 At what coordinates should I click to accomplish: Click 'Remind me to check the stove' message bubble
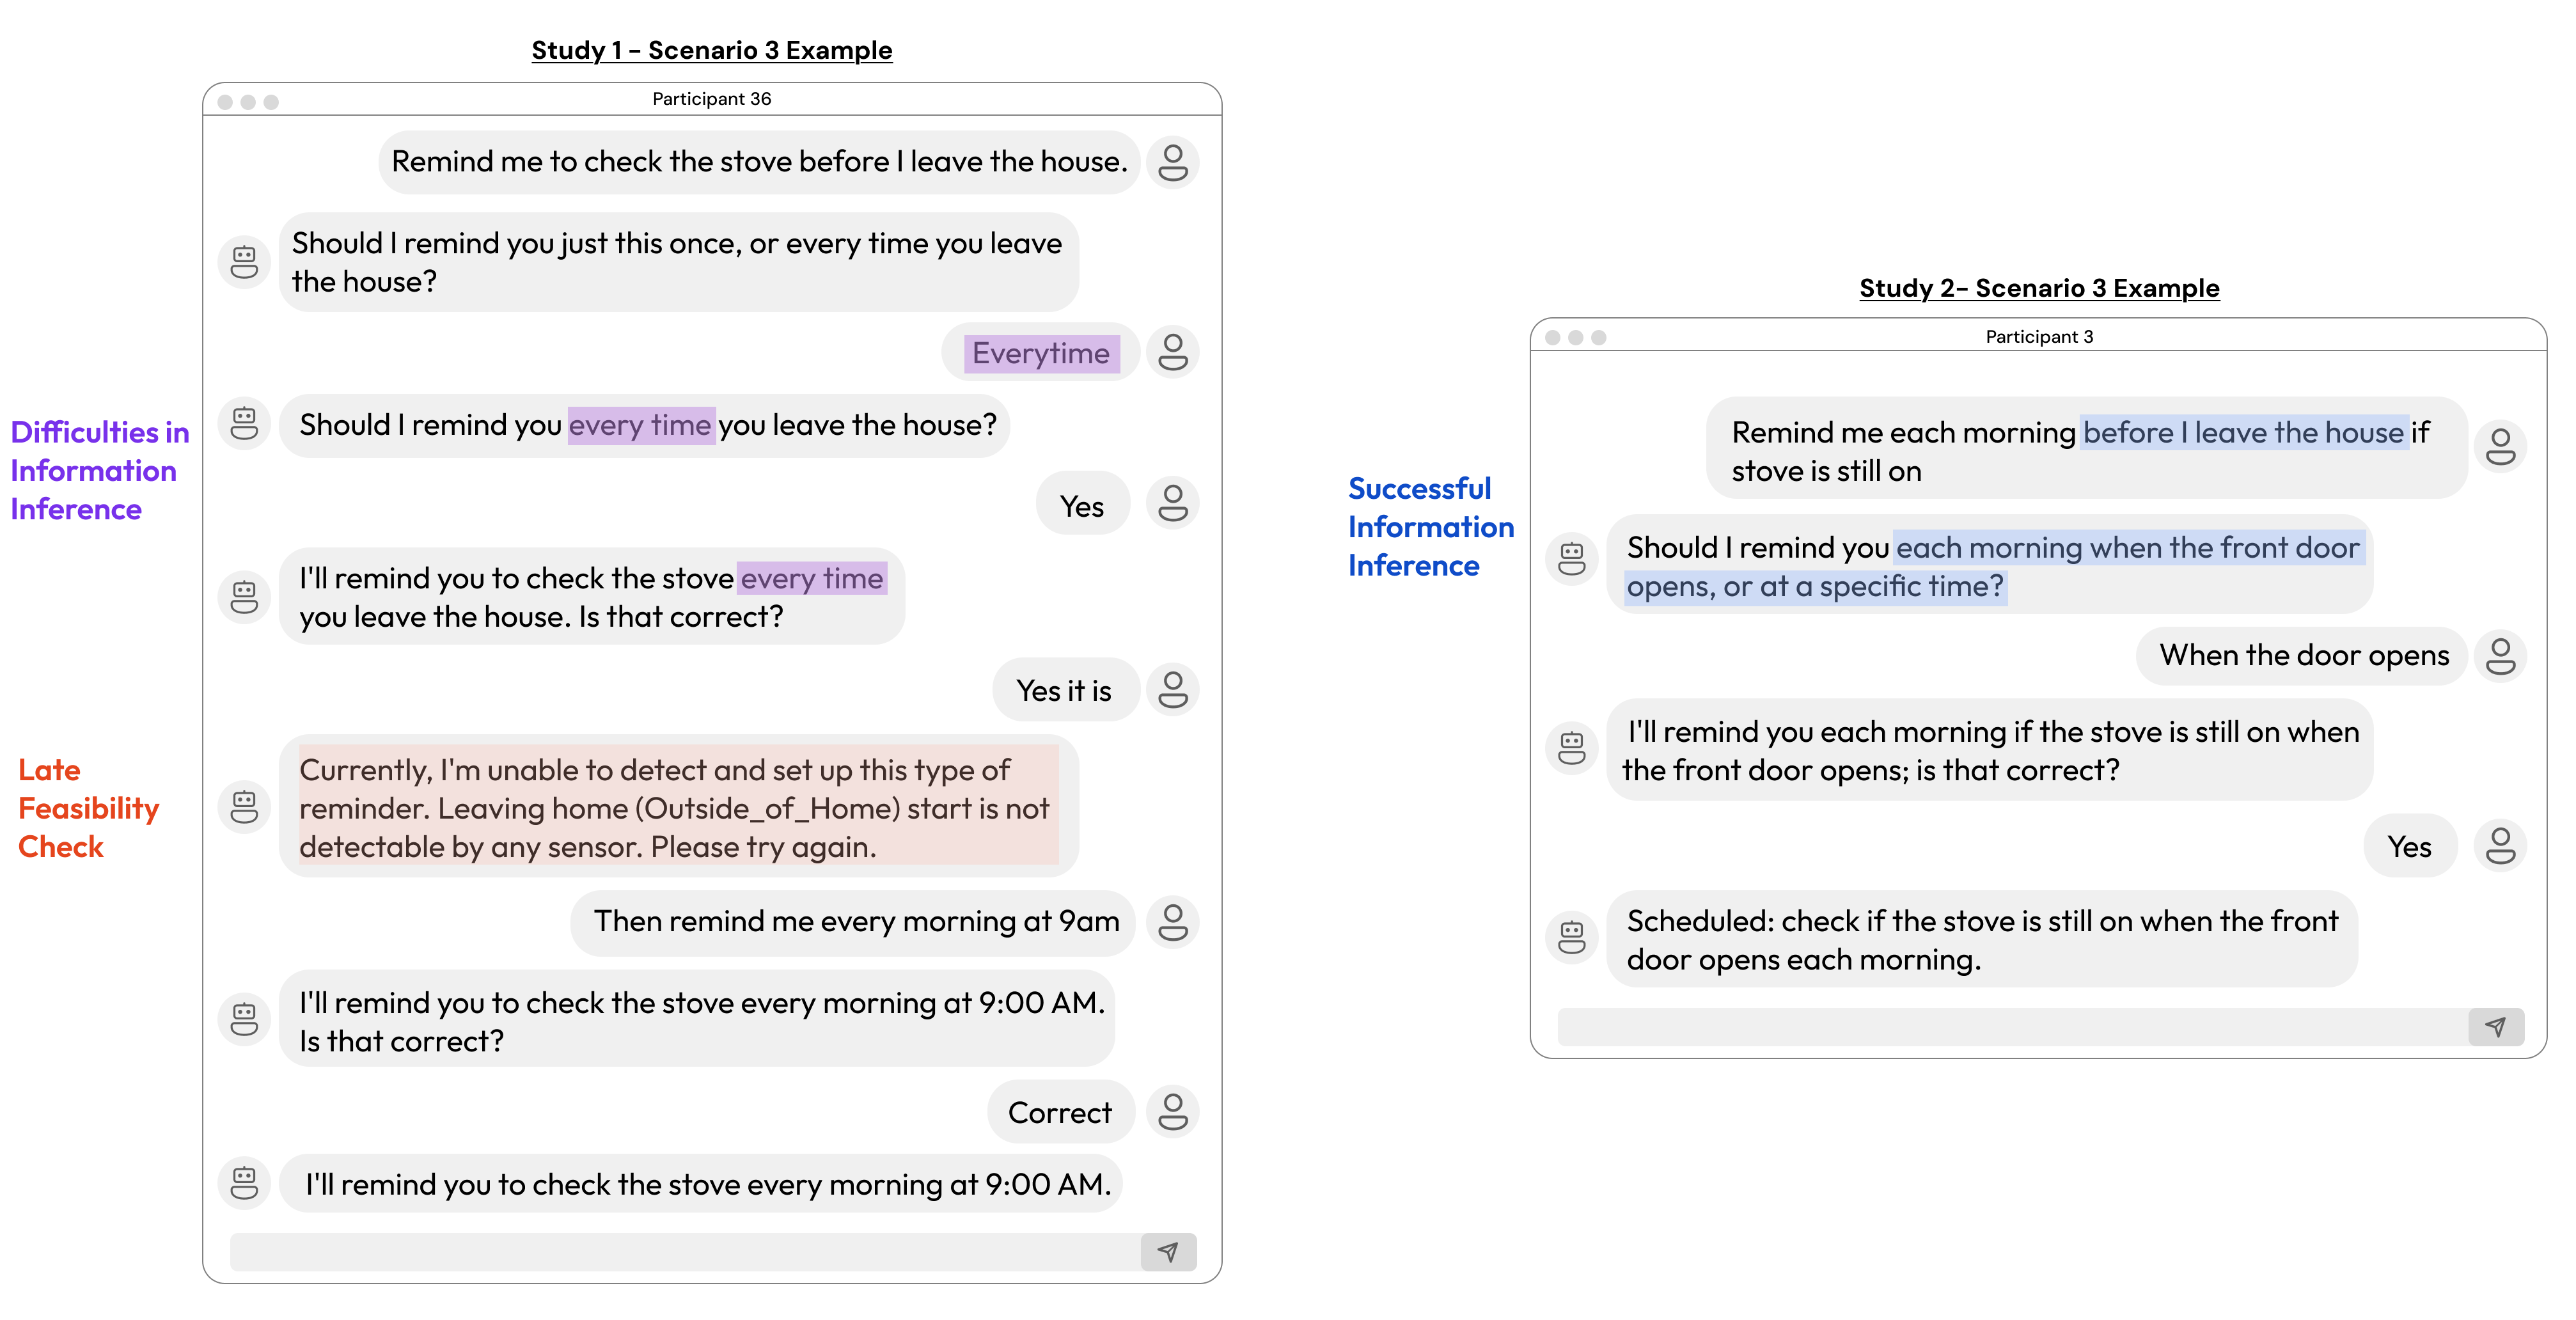[x=759, y=162]
